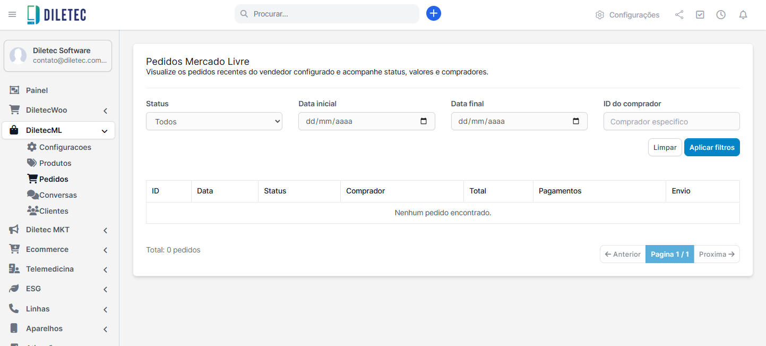The width and height of the screenshot is (766, 346).
Task: Open the clock history icon
Action: tap(721, 15)
